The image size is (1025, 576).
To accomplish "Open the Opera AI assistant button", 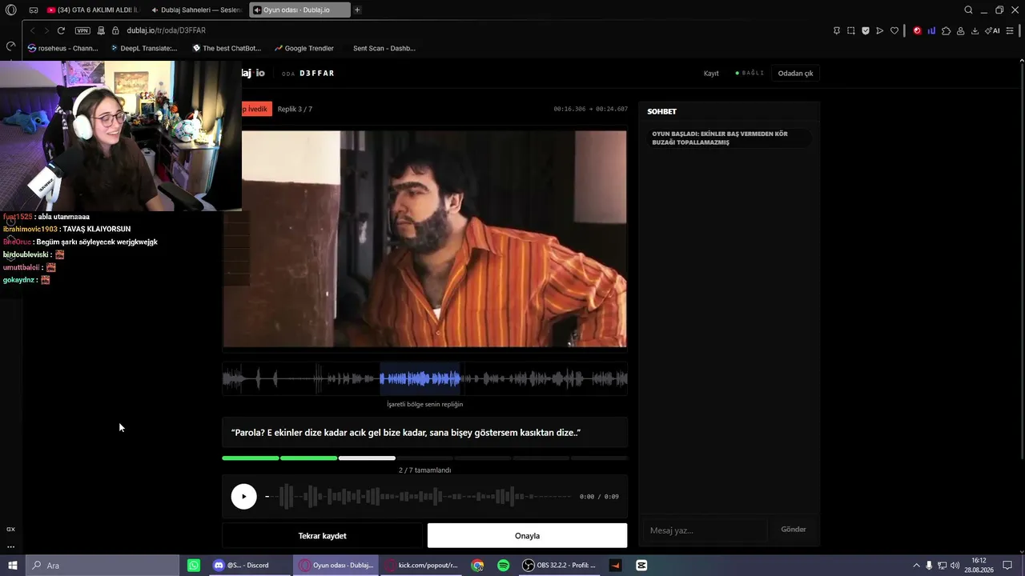I will (992, 30).
